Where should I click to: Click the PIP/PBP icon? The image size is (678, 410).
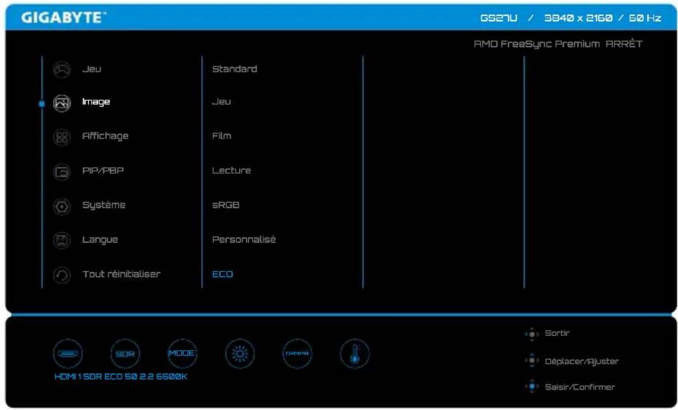(62, 172)
